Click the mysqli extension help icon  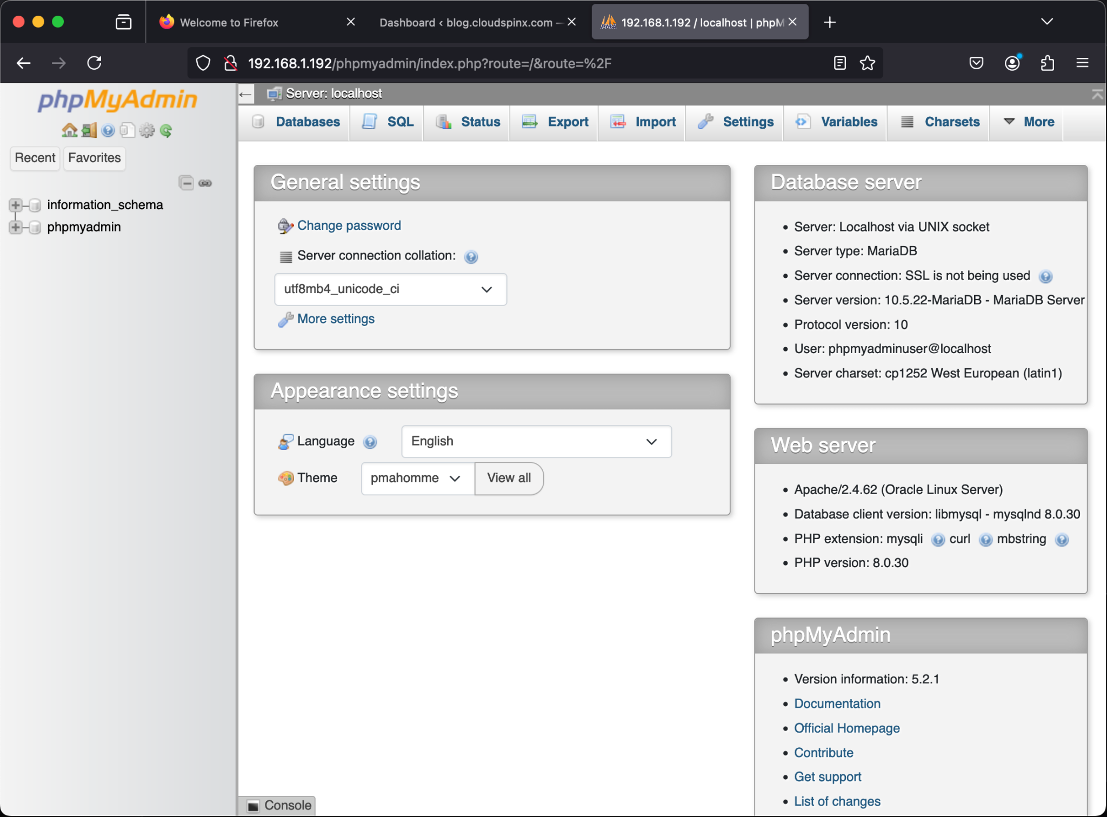[937, 540]
